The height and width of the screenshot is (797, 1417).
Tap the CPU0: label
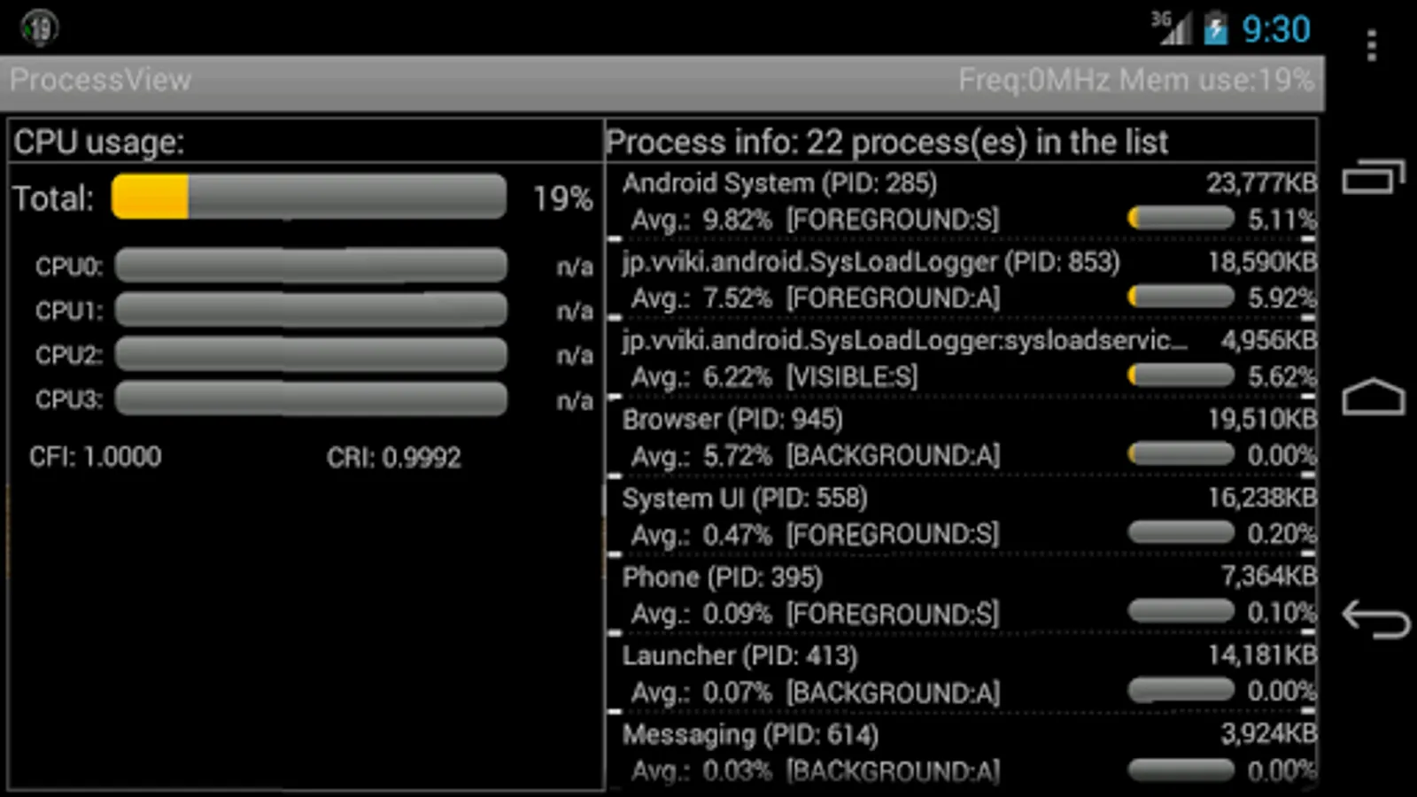pyautogui.click(x=69, y=267)
